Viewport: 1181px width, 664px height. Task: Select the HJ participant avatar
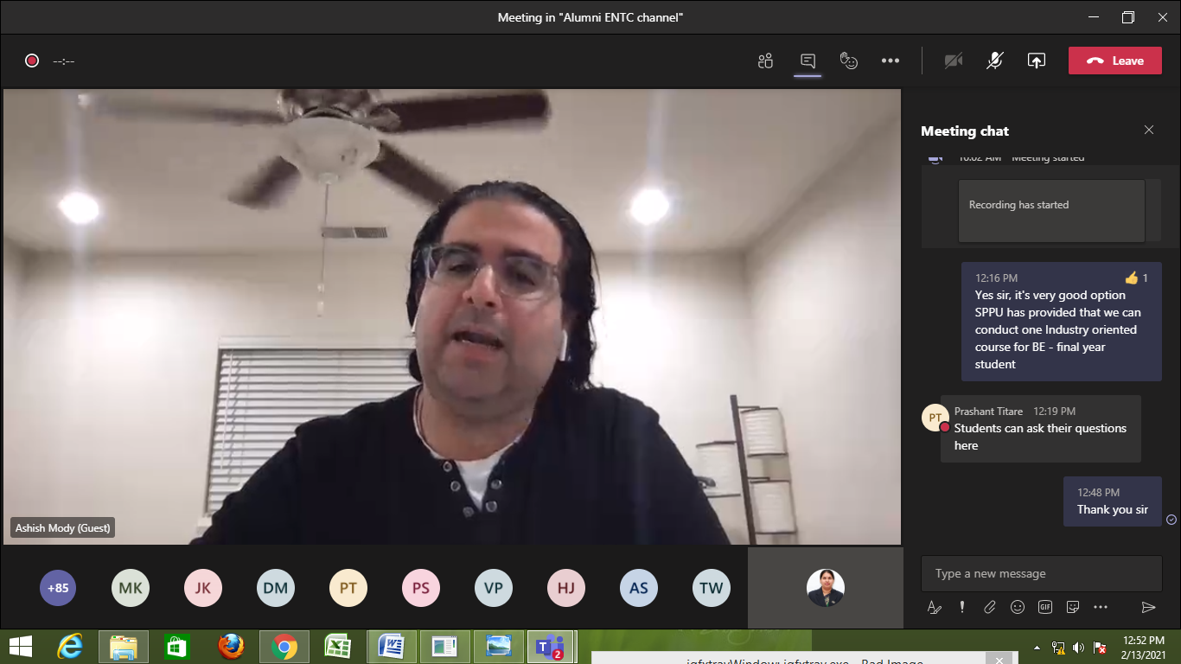(566, 589)
